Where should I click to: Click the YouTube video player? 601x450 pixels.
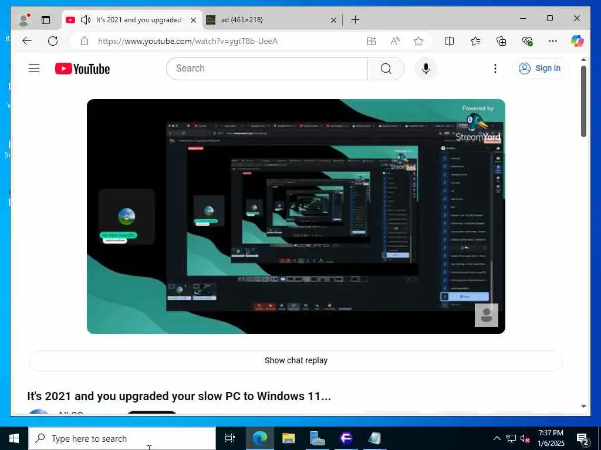[296, 216]
